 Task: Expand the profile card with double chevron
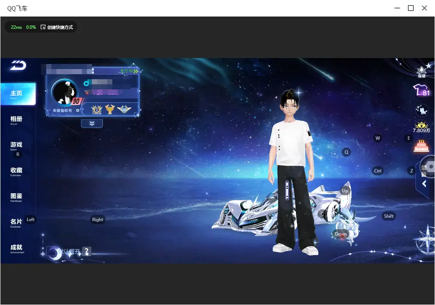(92, 123)
